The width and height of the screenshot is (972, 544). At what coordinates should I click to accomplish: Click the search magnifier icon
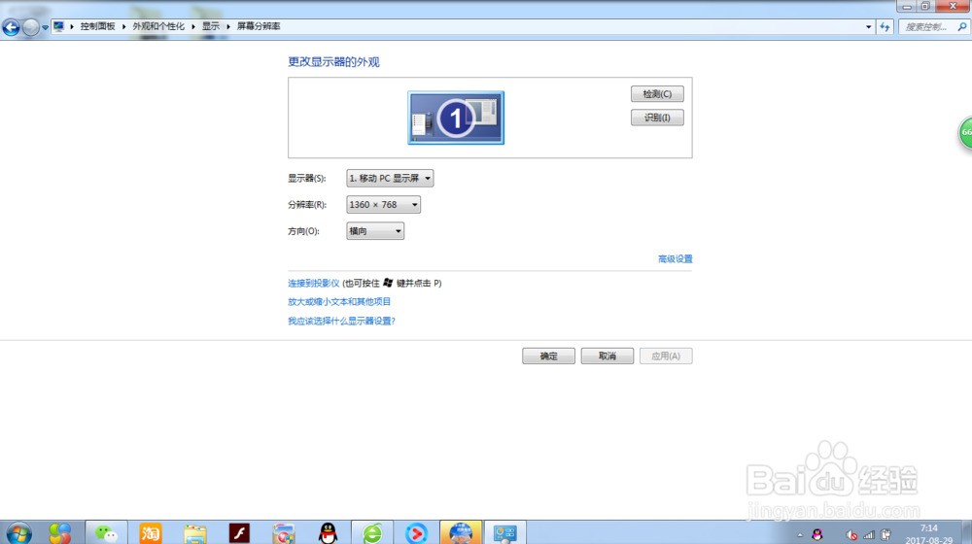[x=961, y=26]
